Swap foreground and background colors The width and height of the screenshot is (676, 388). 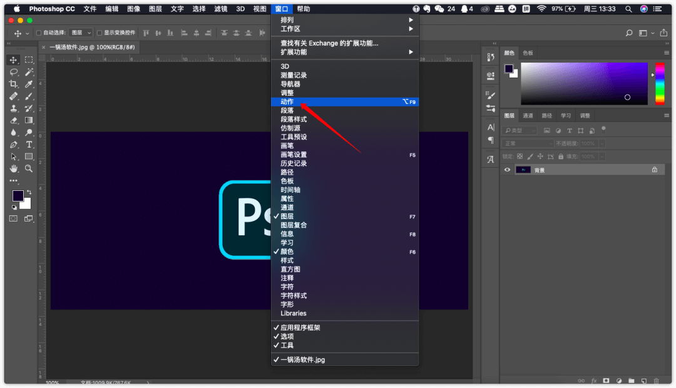[29, 192]
